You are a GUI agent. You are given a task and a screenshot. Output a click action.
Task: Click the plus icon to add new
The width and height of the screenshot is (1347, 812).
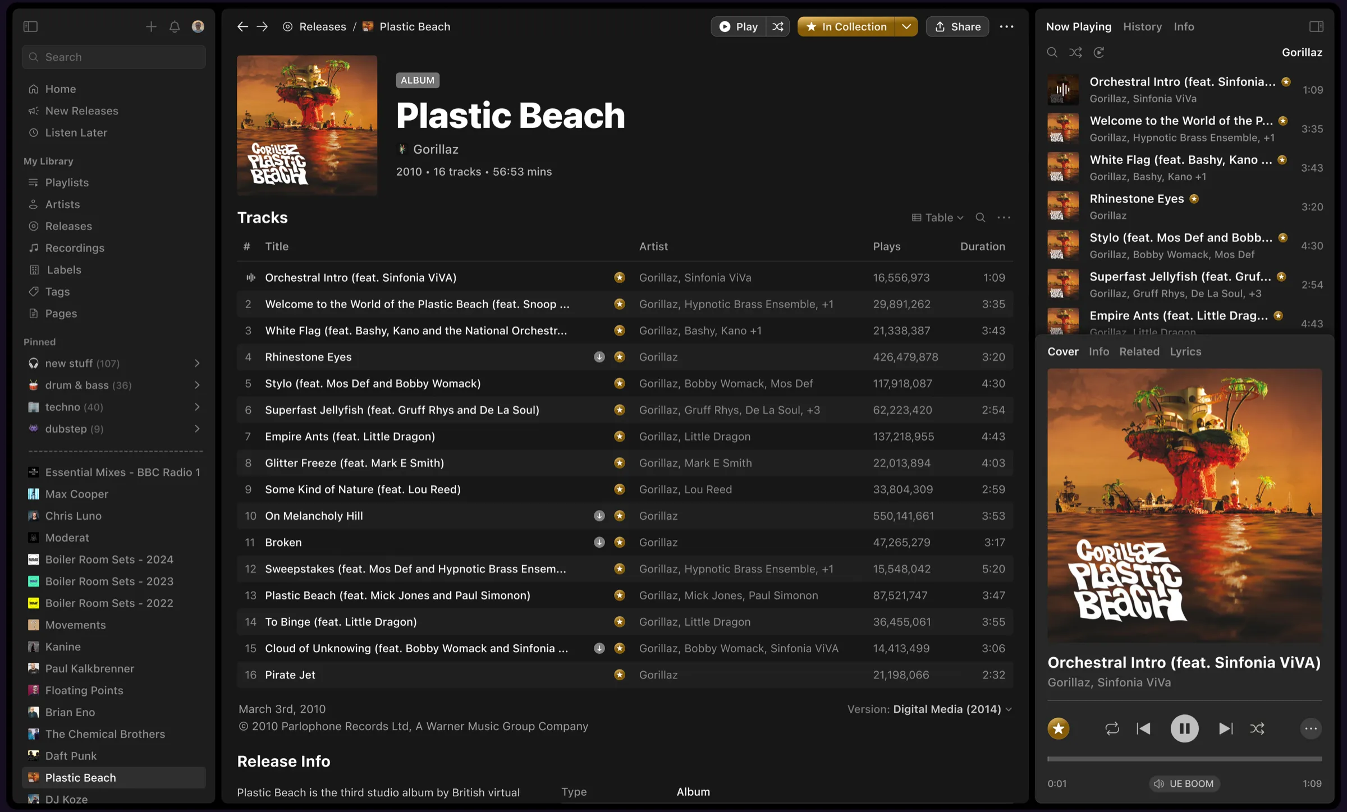click(x=151, y=26)
